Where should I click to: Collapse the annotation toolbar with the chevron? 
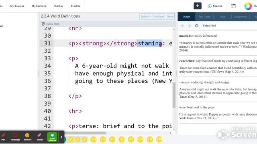click(x=61, y=137)
